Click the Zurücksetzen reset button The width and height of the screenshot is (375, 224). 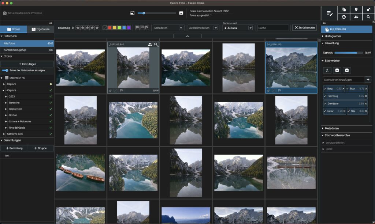tap(304, 28)
